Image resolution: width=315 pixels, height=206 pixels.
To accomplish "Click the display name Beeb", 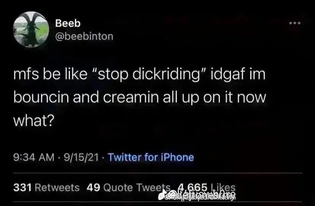I will tap(68, 23).
